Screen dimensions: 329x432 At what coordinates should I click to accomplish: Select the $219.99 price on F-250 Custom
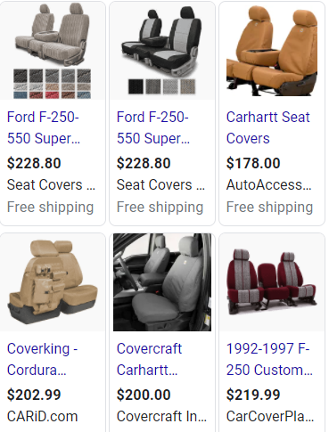point(253,395)
